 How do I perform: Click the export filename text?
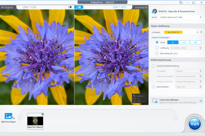click(x=178, y=102)
